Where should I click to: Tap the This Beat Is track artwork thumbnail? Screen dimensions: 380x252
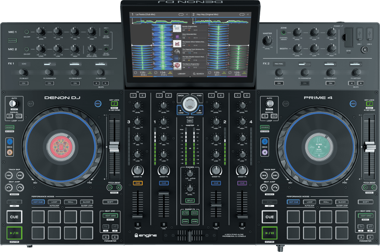click(x=177, y=66)
